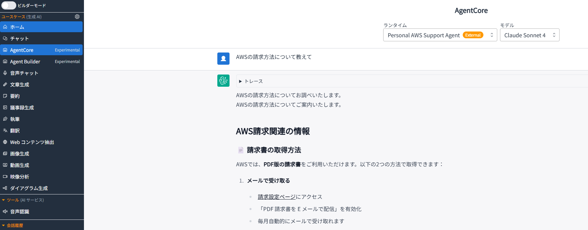Open the モデル Claude Sonnet 4 dropdown

coord(529,35)
